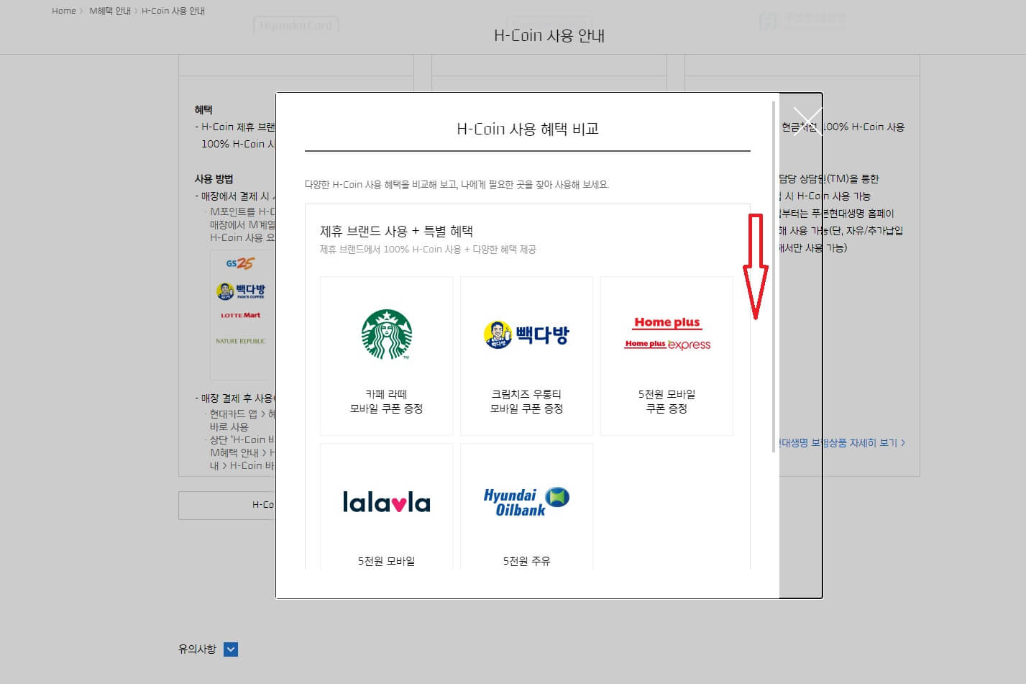Screen dimensions: 1026x684
Task: Click the partially hidden H-Co button
Action: point(227,505)
